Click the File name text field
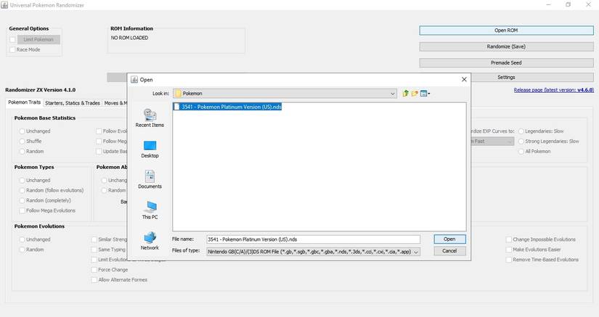The height and width of the screenshot is (317, 599). coord(313,239)
